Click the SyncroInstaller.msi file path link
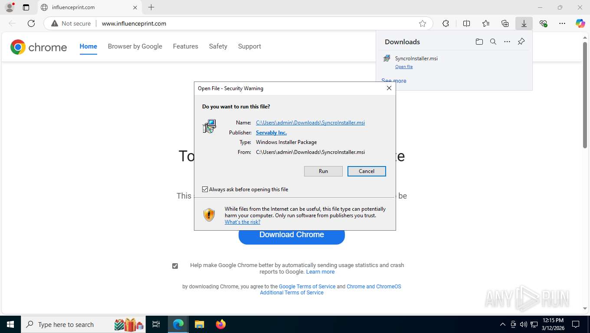The height and width of the screenshot is (333, 590). point(310,123)
